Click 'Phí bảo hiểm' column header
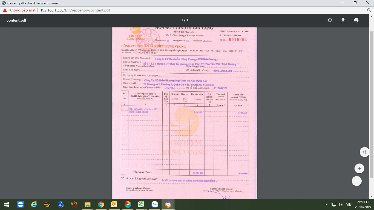Image resolution: width=374 pixels, height=210 pixels. pos(197,94)
